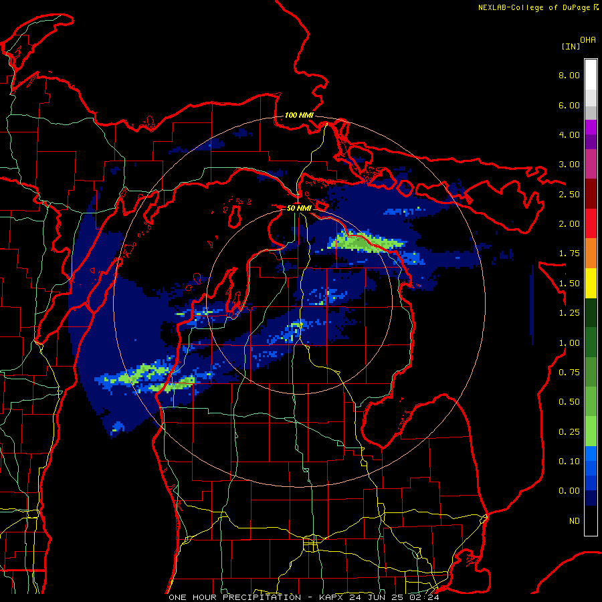
Task: Click the legend value 0.00
Action: 569,491
